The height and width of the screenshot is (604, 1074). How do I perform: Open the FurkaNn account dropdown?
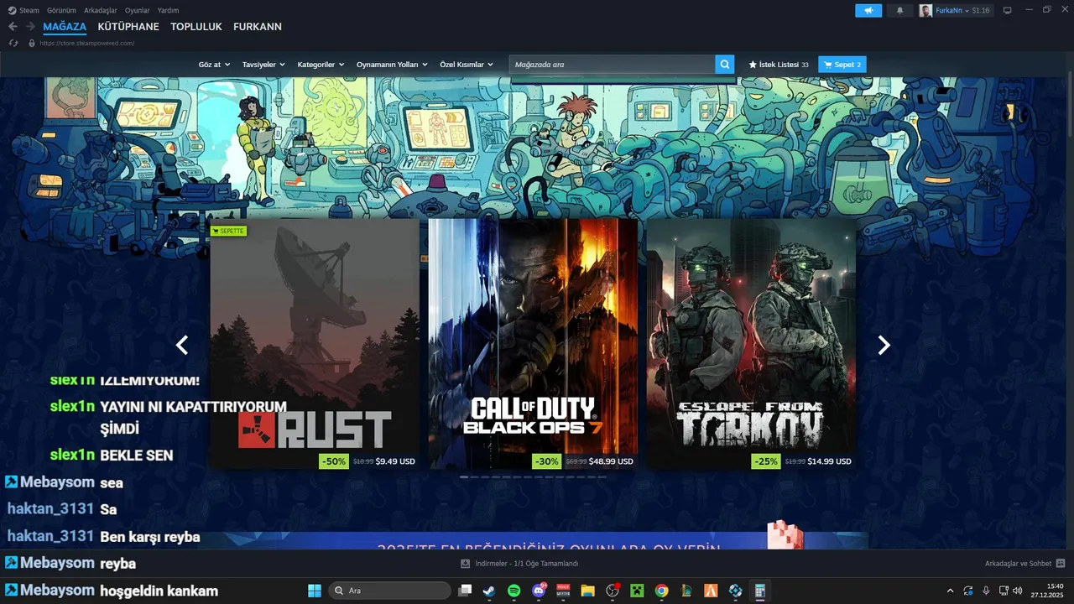pos(952,10)
